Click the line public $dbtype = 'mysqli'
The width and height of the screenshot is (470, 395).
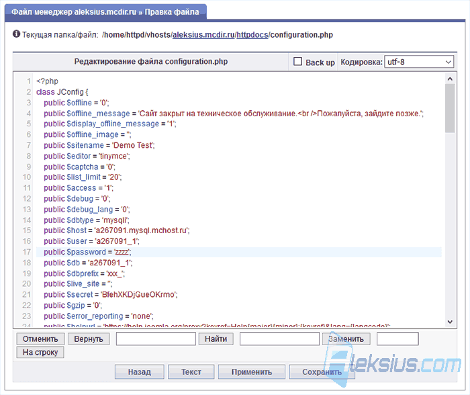pos(87,220)
